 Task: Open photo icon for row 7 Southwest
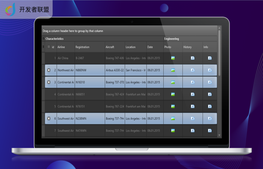coord(173,131)
